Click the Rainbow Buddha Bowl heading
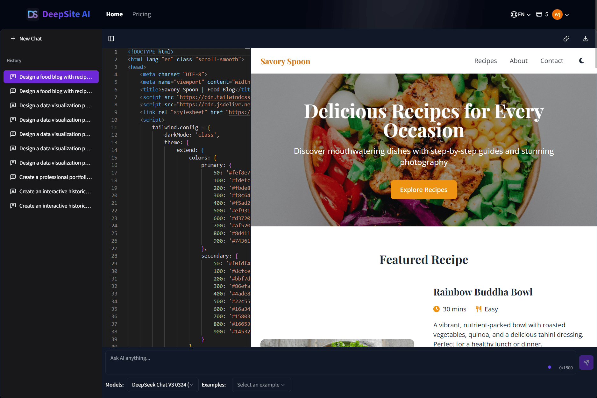The image size is (597, 398). pos(483,292)
